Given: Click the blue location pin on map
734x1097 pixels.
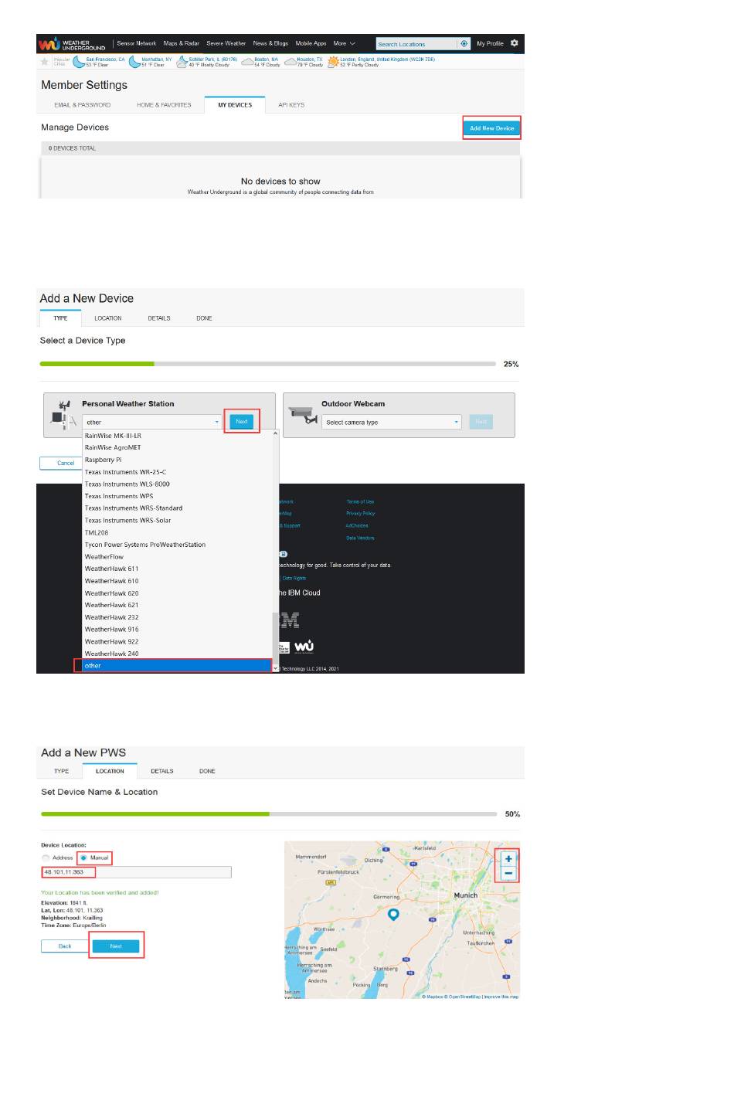Looking at the screenshot, I should click(393, 914).
